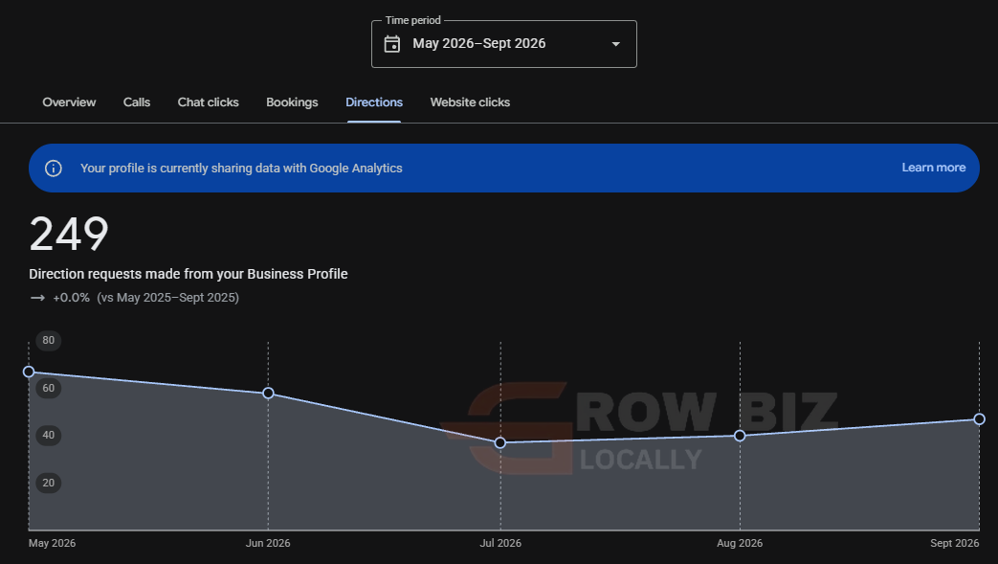Click the info icon in the blue banner

point(54,169)
